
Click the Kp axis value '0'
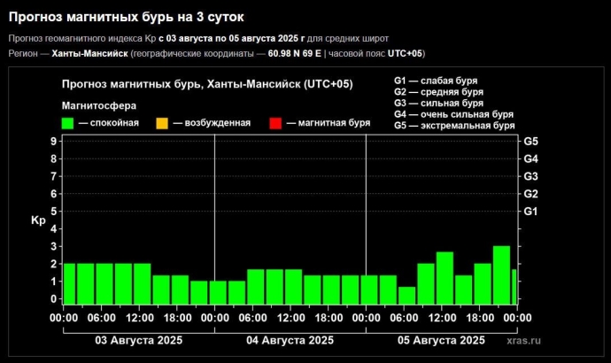click(x=54, y=299)
